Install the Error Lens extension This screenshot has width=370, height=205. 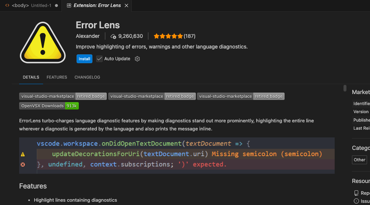pyautogui.click(x=84, y=59)
